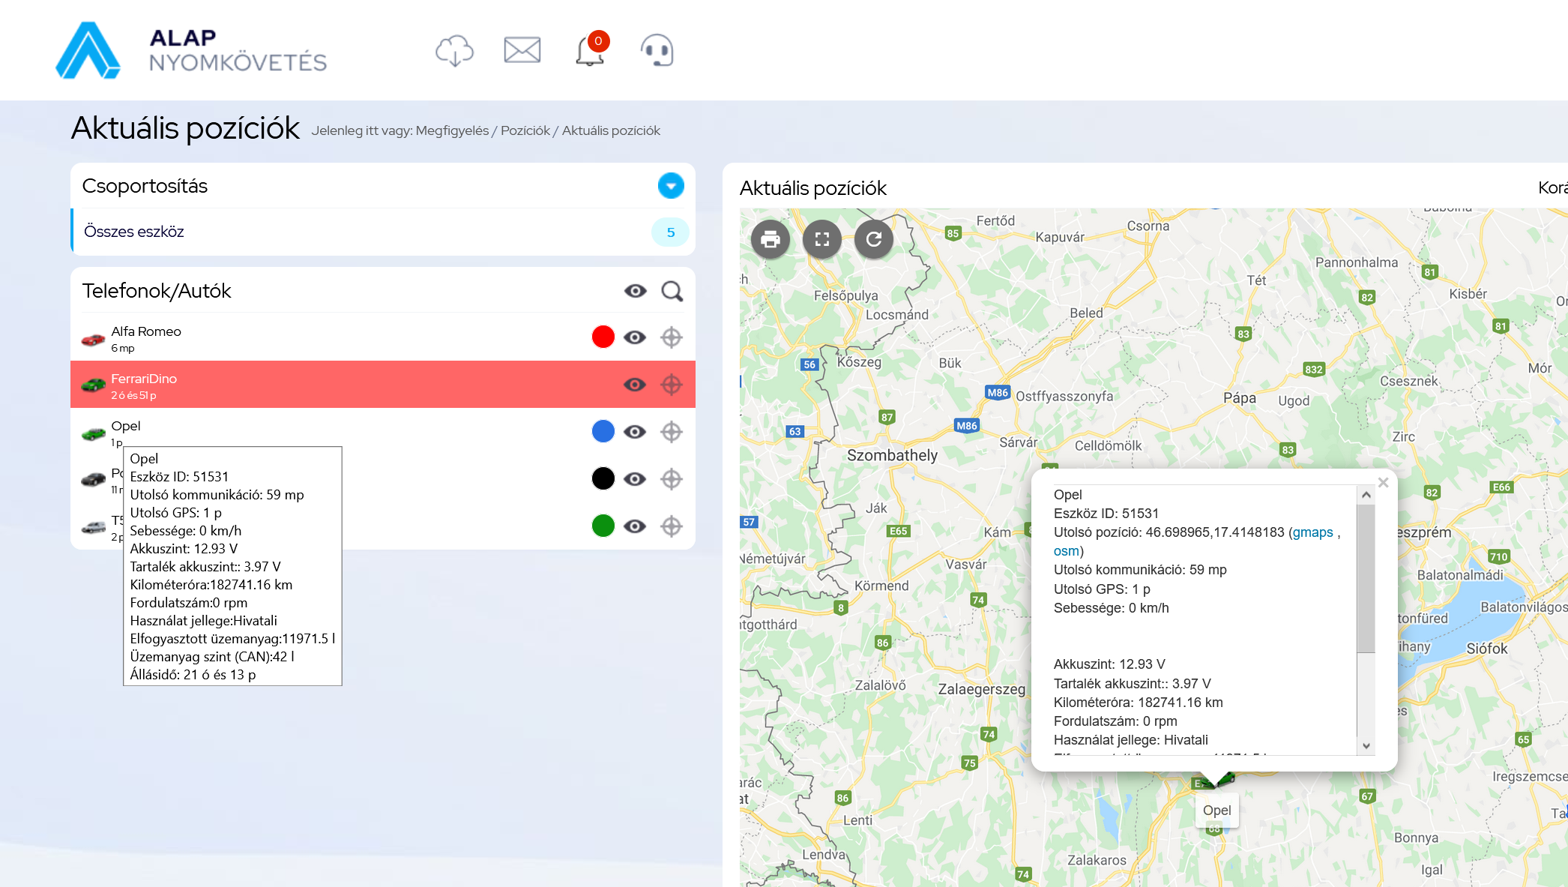Screen dimensions: 1568x887
Task: Click the cloud download icon in header
Action: (454, 50)
